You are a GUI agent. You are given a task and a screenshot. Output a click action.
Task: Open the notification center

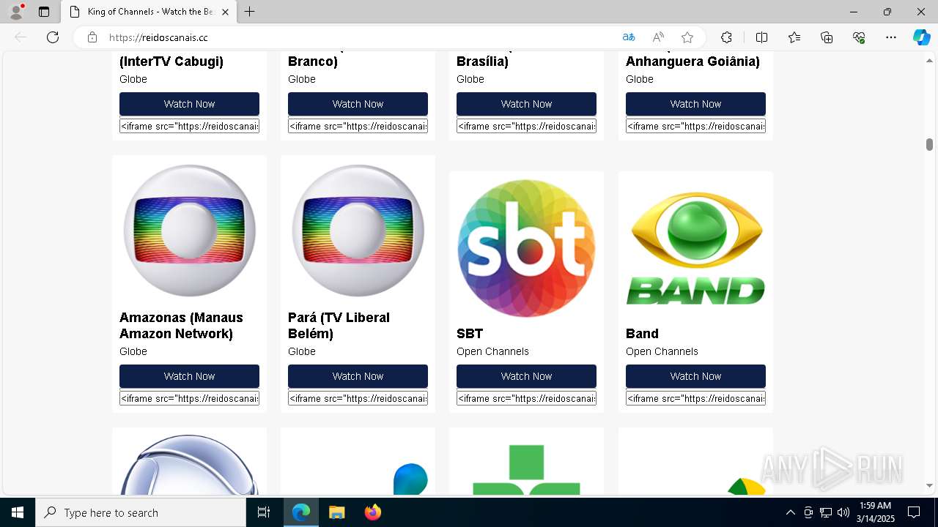914,512
